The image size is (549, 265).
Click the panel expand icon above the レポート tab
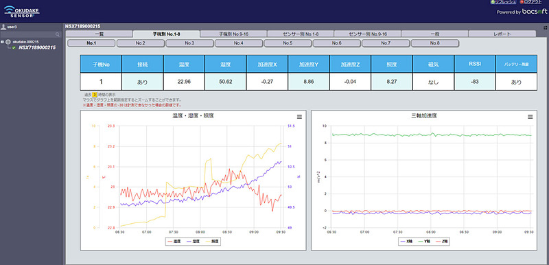[x=545, y=27]
